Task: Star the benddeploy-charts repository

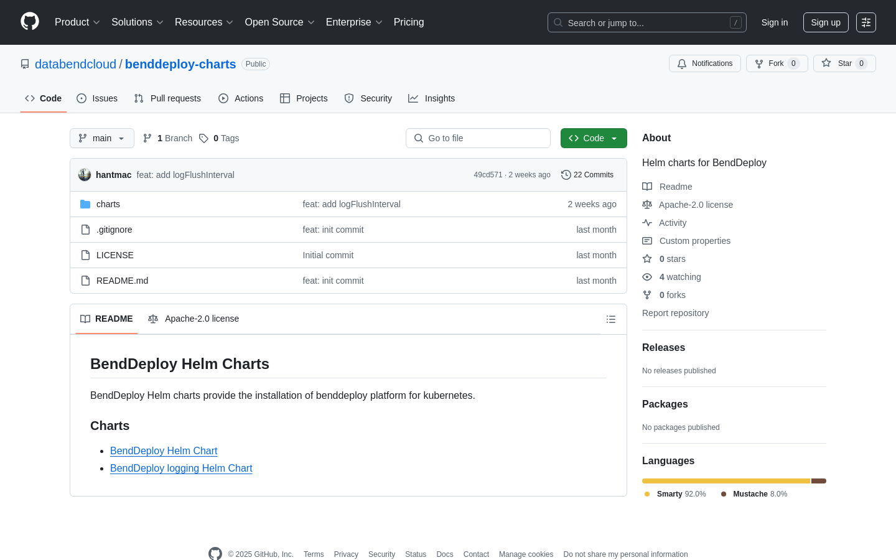Action: point(844,63)
